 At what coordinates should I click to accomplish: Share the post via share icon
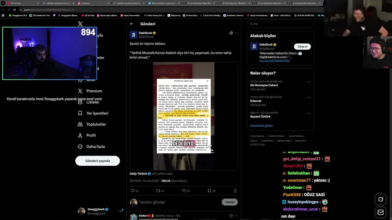pos(235,191)
